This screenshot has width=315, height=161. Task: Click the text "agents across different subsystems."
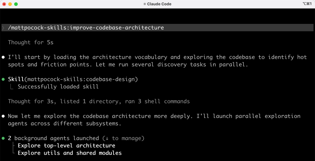[x=65, y=124]
